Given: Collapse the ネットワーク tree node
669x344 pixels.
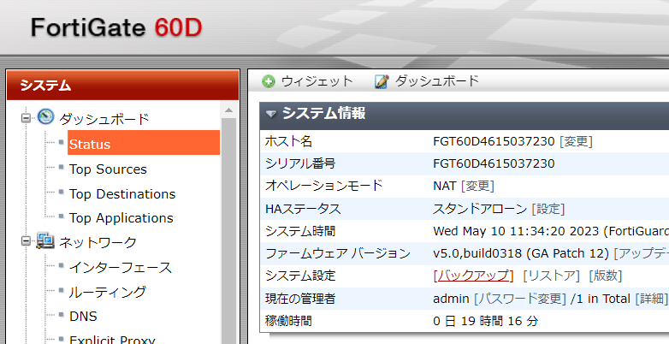Looking at the screenshot, I should pyautogui.click(x=26, y=241).
